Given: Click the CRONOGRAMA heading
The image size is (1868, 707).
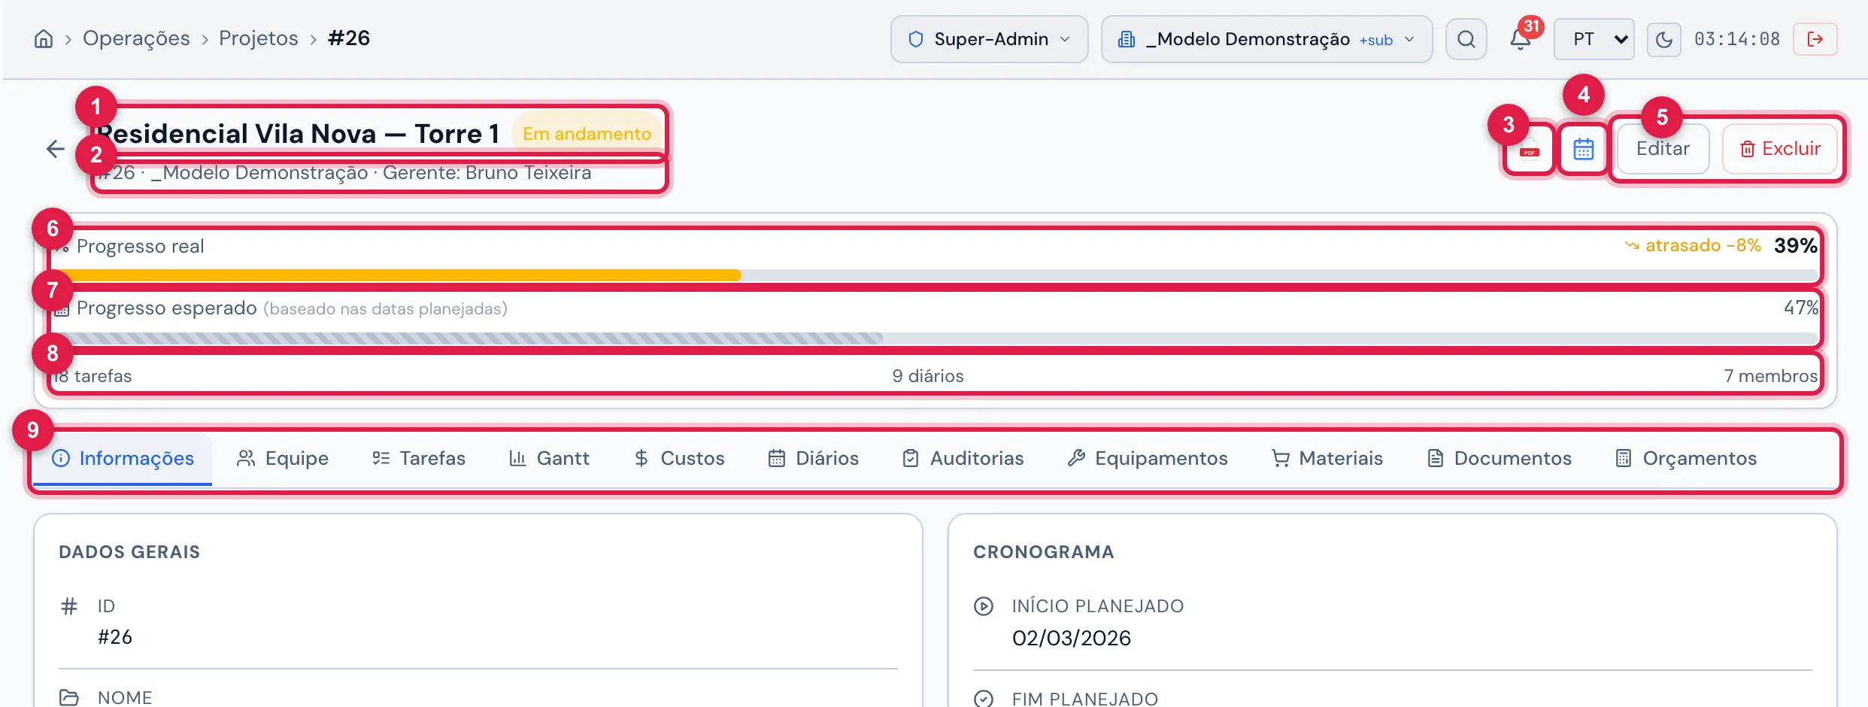Looking at the screenshot, I should click(x=1044, y=552).
